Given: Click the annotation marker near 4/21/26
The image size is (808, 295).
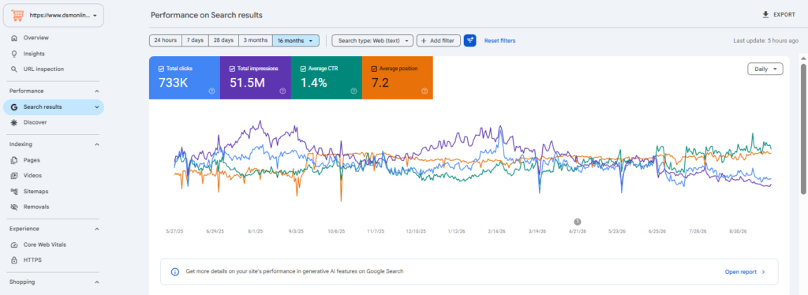Looking at the screenshot, I should (577, 222).
